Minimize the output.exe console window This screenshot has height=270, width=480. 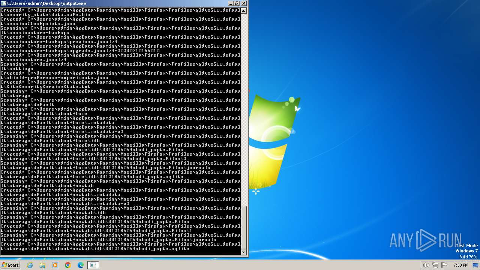[x=230, y=3]
